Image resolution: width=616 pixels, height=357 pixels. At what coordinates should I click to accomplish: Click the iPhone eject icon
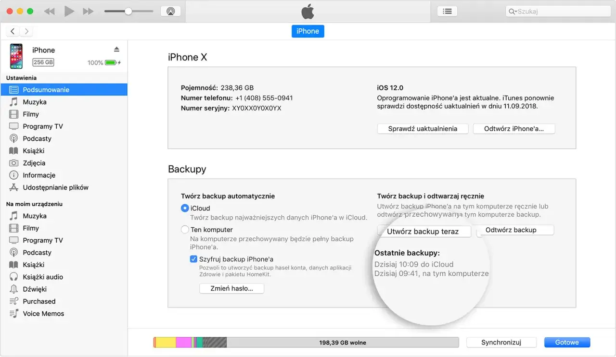click(116, 49)
